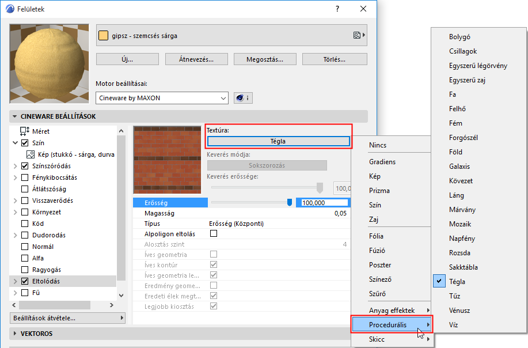Choose Sakktábla procedural texture

(464, 267)
